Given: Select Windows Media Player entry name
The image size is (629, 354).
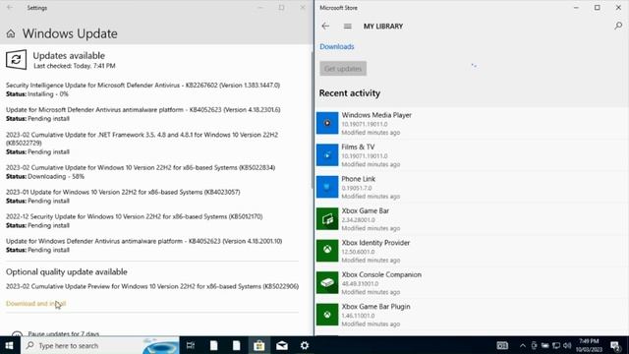Looking at the screenshot, I should pos(376,115).
